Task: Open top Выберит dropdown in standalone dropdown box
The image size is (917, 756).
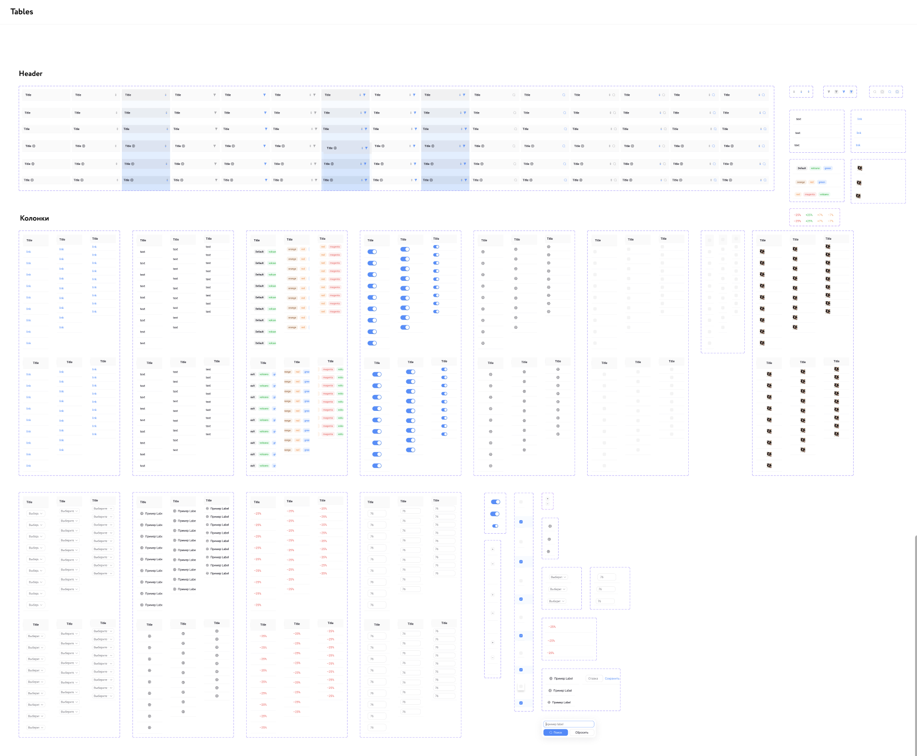Action: click(x=559, y=577)
